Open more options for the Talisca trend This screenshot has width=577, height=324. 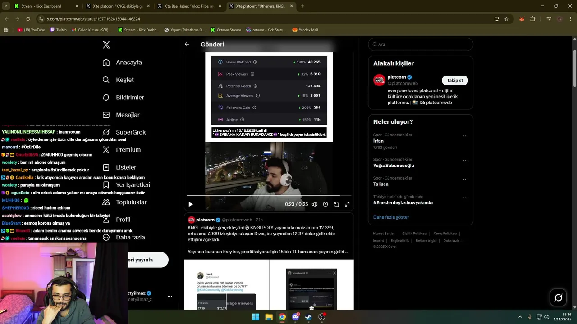465,179
